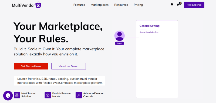Click the cart count badge showing 0
Screen dimensions: 216x103
180,3
